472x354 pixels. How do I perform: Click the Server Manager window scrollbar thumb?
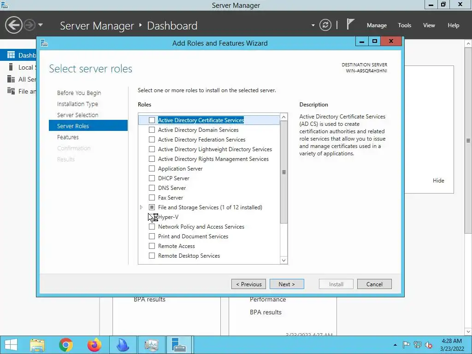pos(468,140)
